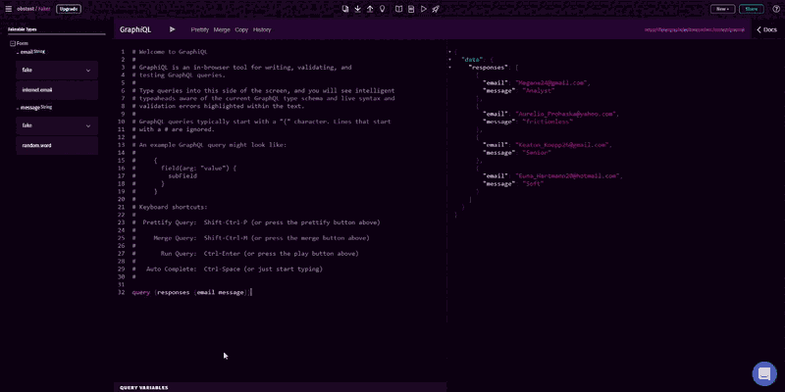Click the download arrow icon

click(x=358, y=9)
